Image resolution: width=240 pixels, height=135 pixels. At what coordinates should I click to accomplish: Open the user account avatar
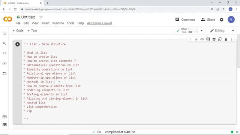click(231, 19)
